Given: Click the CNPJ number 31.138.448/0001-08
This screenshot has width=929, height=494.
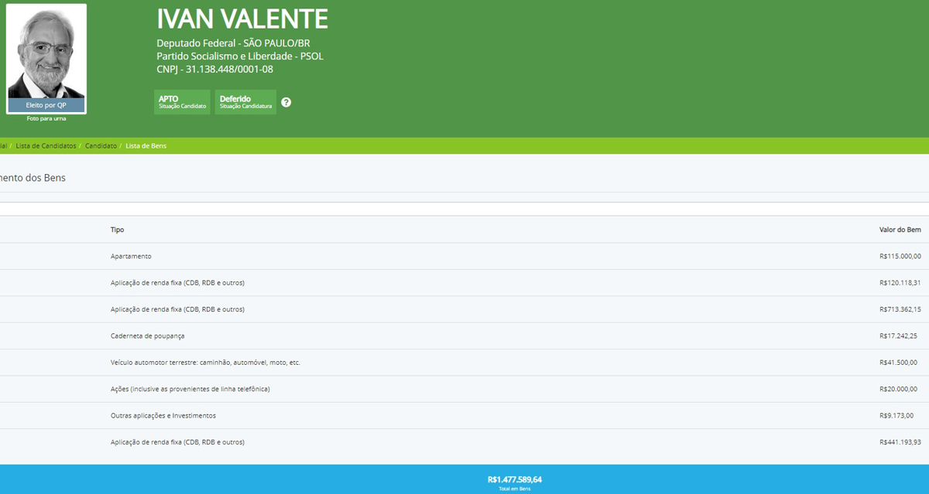Looking at the screenshot, I should point(229,70).
